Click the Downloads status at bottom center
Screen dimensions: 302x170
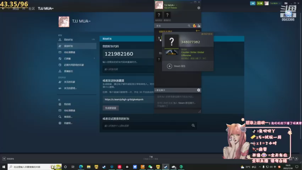151,158
